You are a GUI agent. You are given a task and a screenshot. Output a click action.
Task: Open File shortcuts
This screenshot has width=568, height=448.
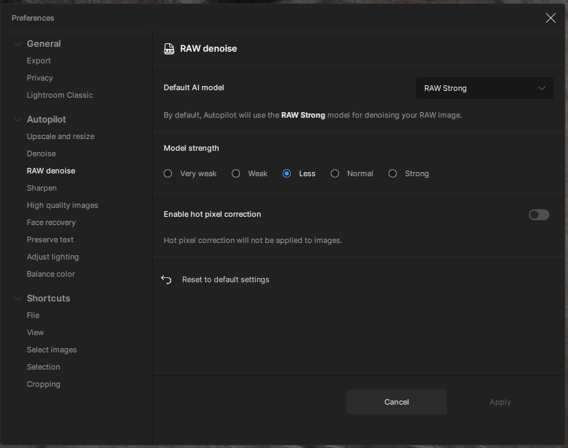[33, 315]
